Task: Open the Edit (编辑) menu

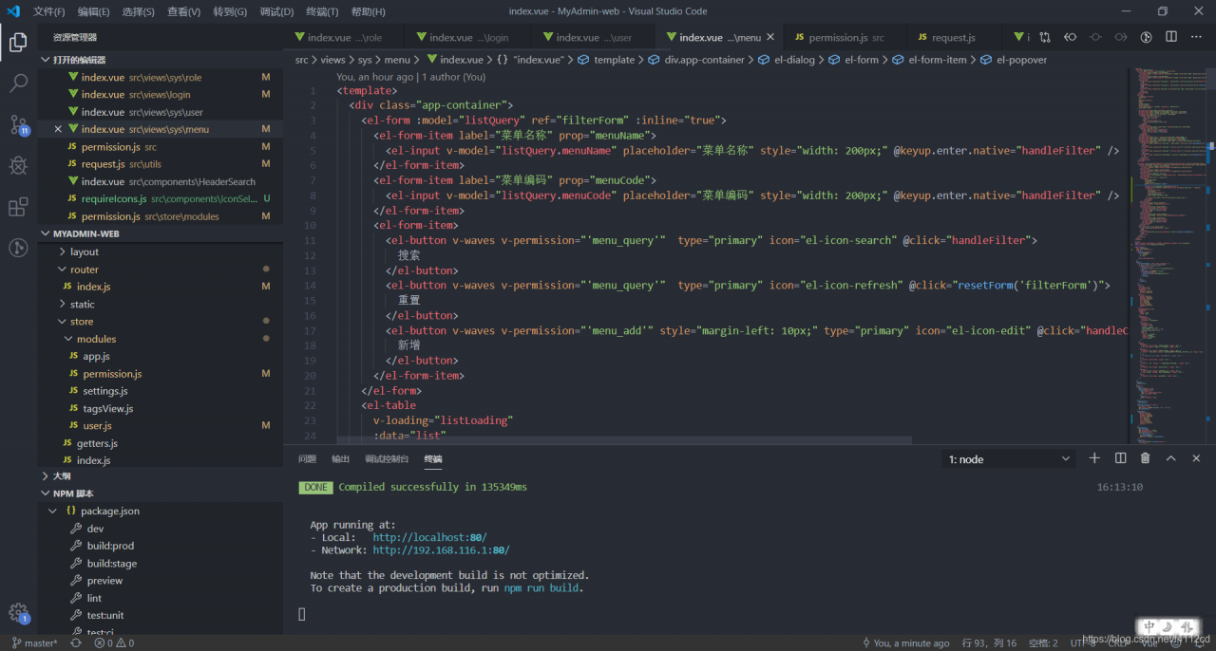Action: 94,11
